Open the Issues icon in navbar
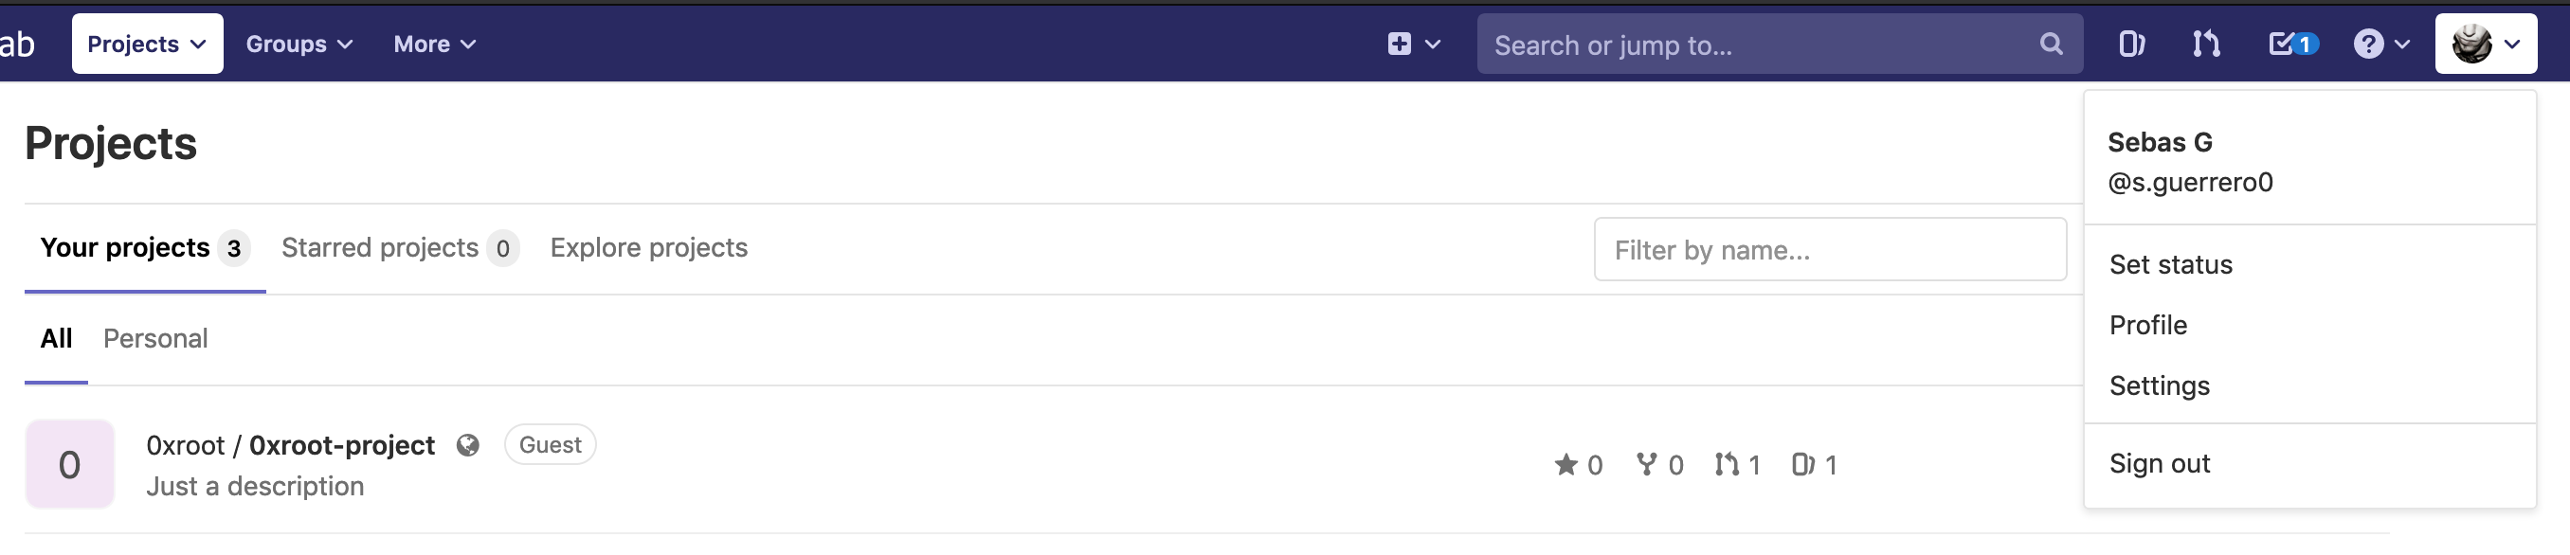 [x=2131, y=44]
